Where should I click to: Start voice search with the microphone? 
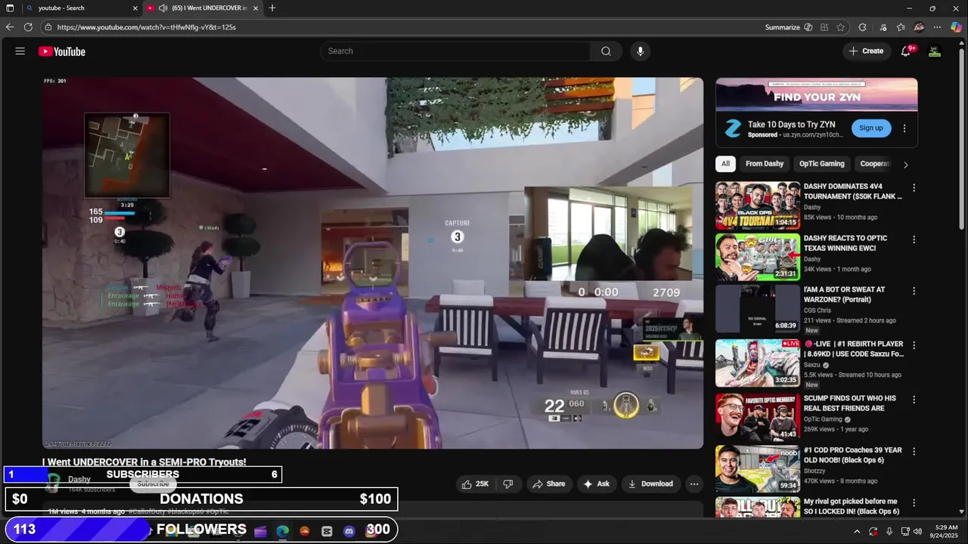point(641,51)
